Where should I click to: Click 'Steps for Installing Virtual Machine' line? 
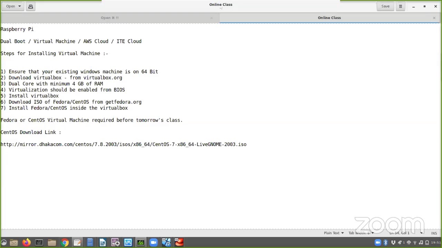click(54, 53)
